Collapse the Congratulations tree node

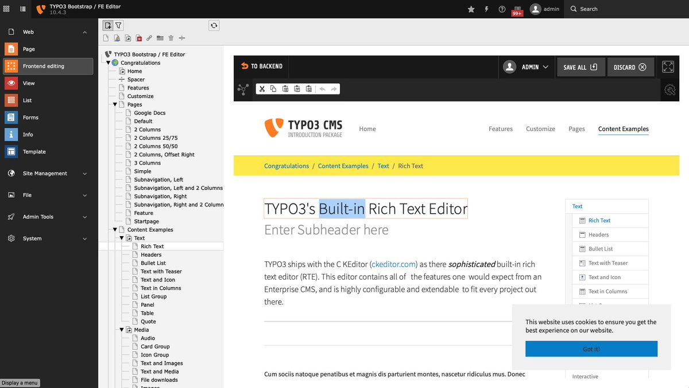click(x=108, y=63)
